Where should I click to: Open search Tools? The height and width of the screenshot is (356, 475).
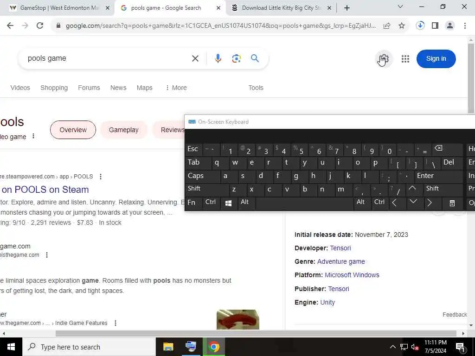point(256,88)
